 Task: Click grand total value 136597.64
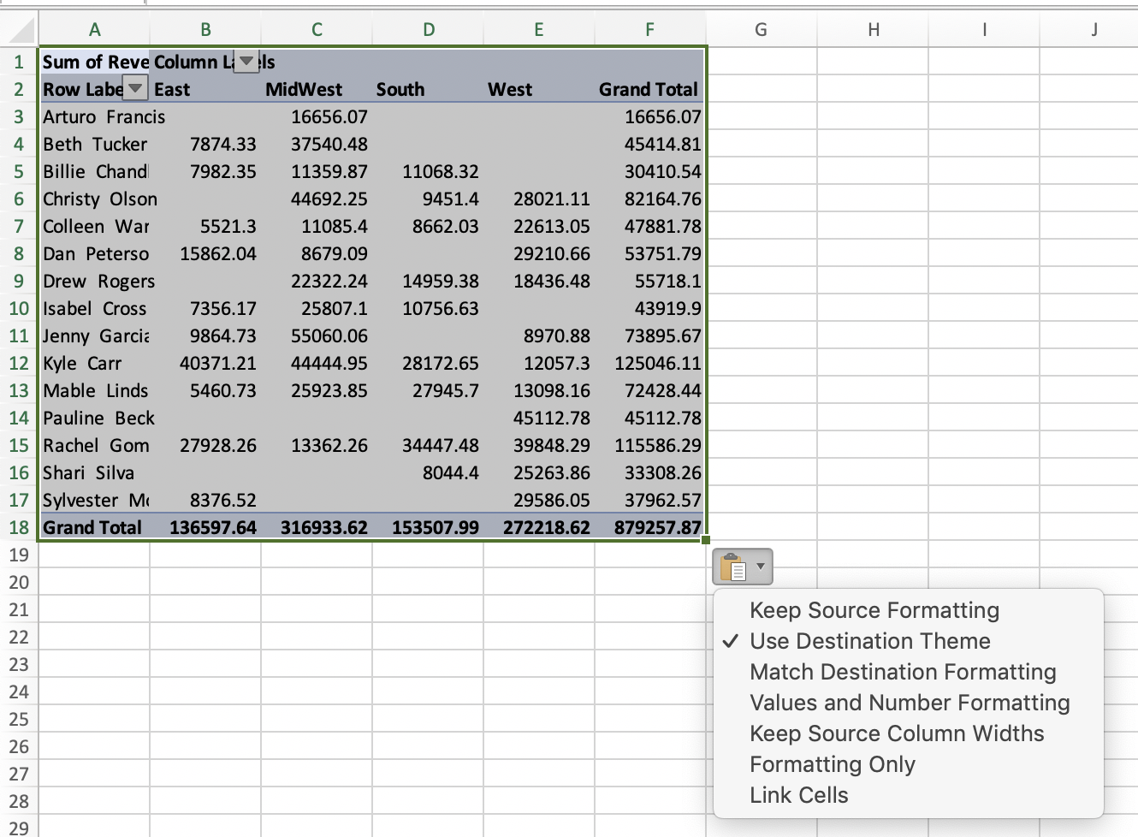[x=205, y=527]
